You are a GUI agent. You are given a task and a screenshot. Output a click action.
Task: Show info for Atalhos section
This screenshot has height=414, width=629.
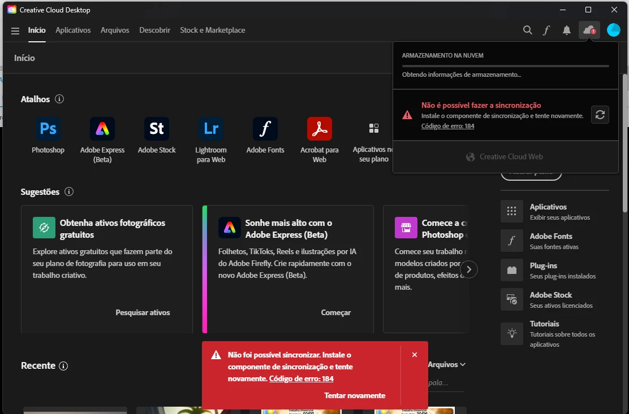tap(59, 99)
